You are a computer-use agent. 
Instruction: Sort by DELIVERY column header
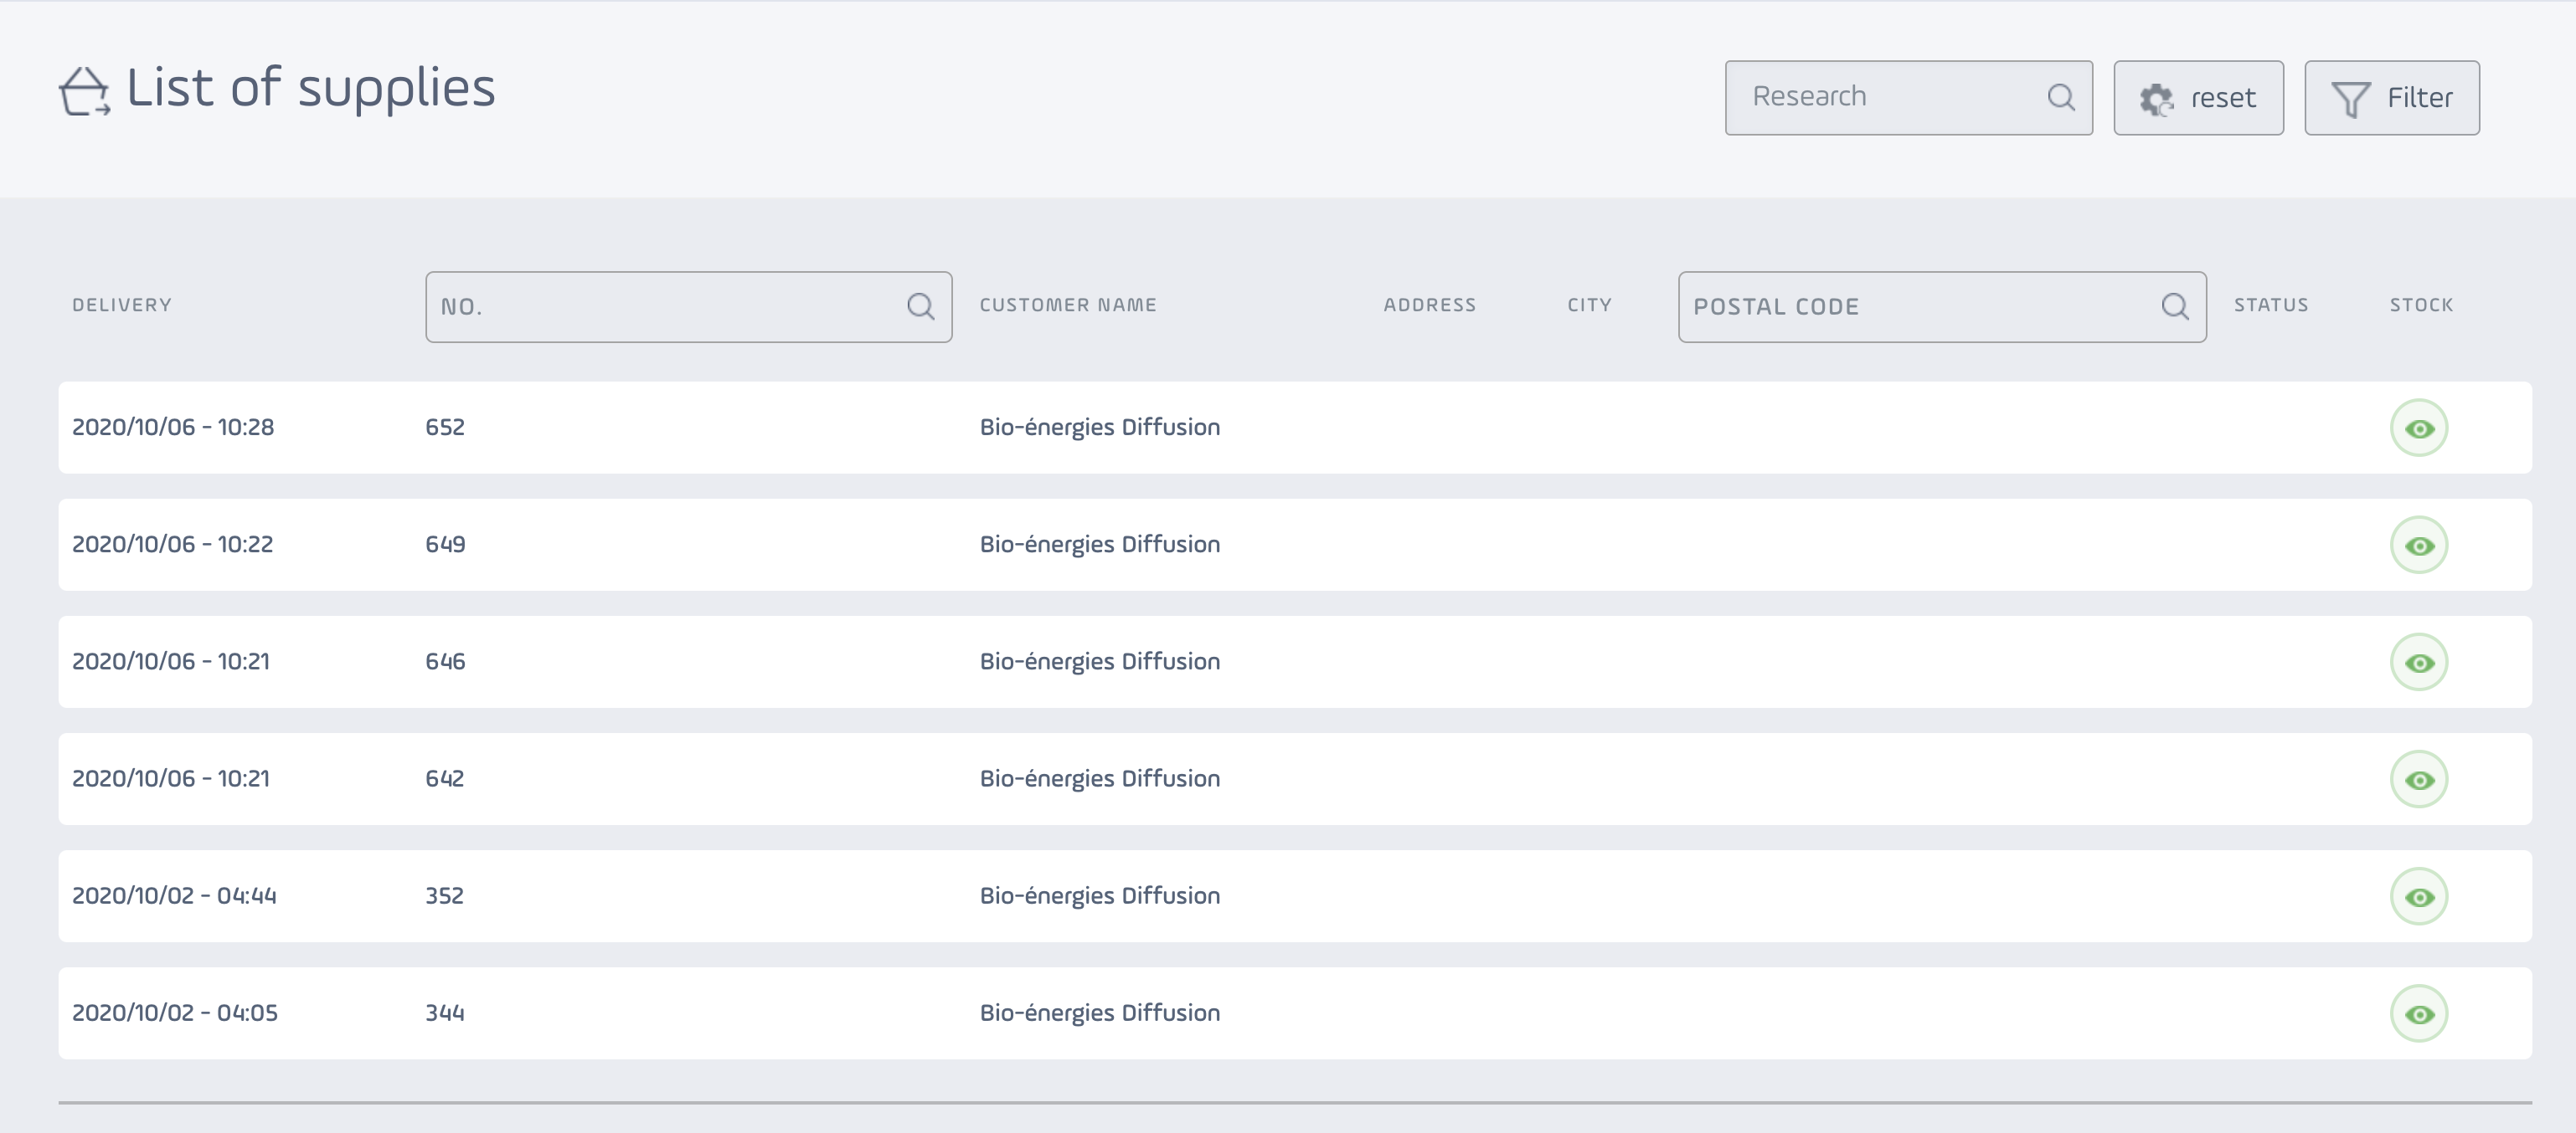[x=122, y=305]
